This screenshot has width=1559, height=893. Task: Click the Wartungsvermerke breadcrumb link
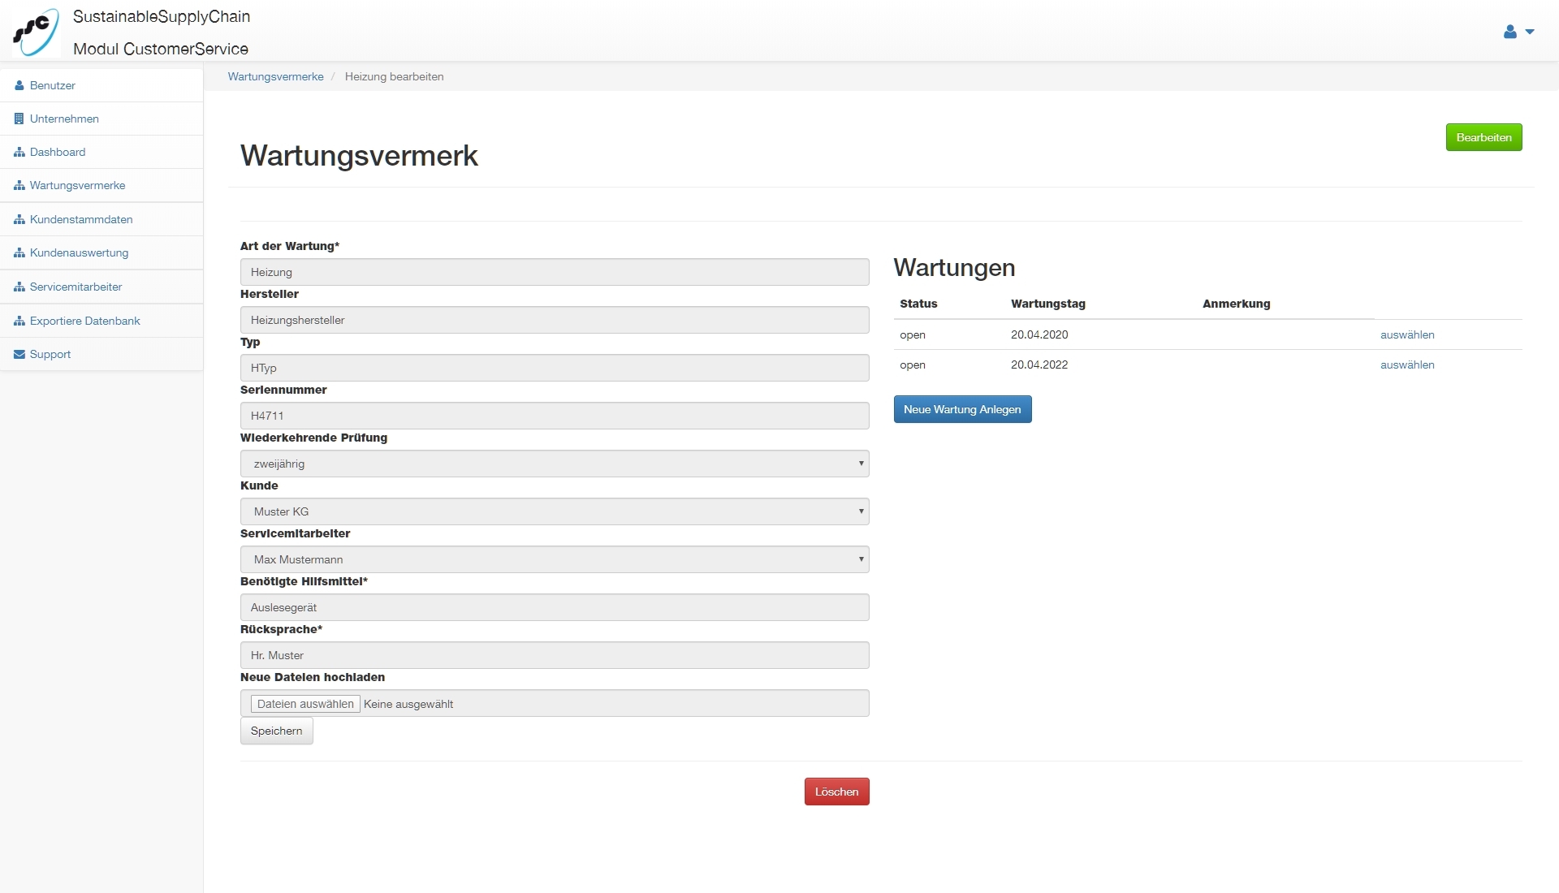(x=275, y=76)
